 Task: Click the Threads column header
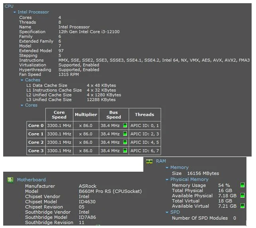(145, 115)
